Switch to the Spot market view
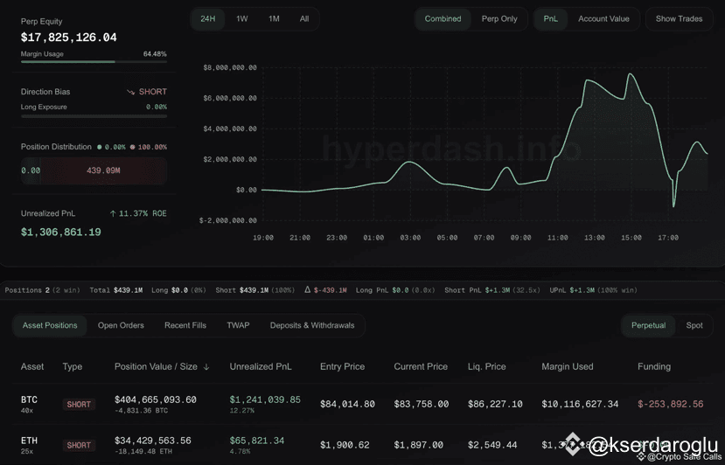Screen dimensions: 725x465 694,325
